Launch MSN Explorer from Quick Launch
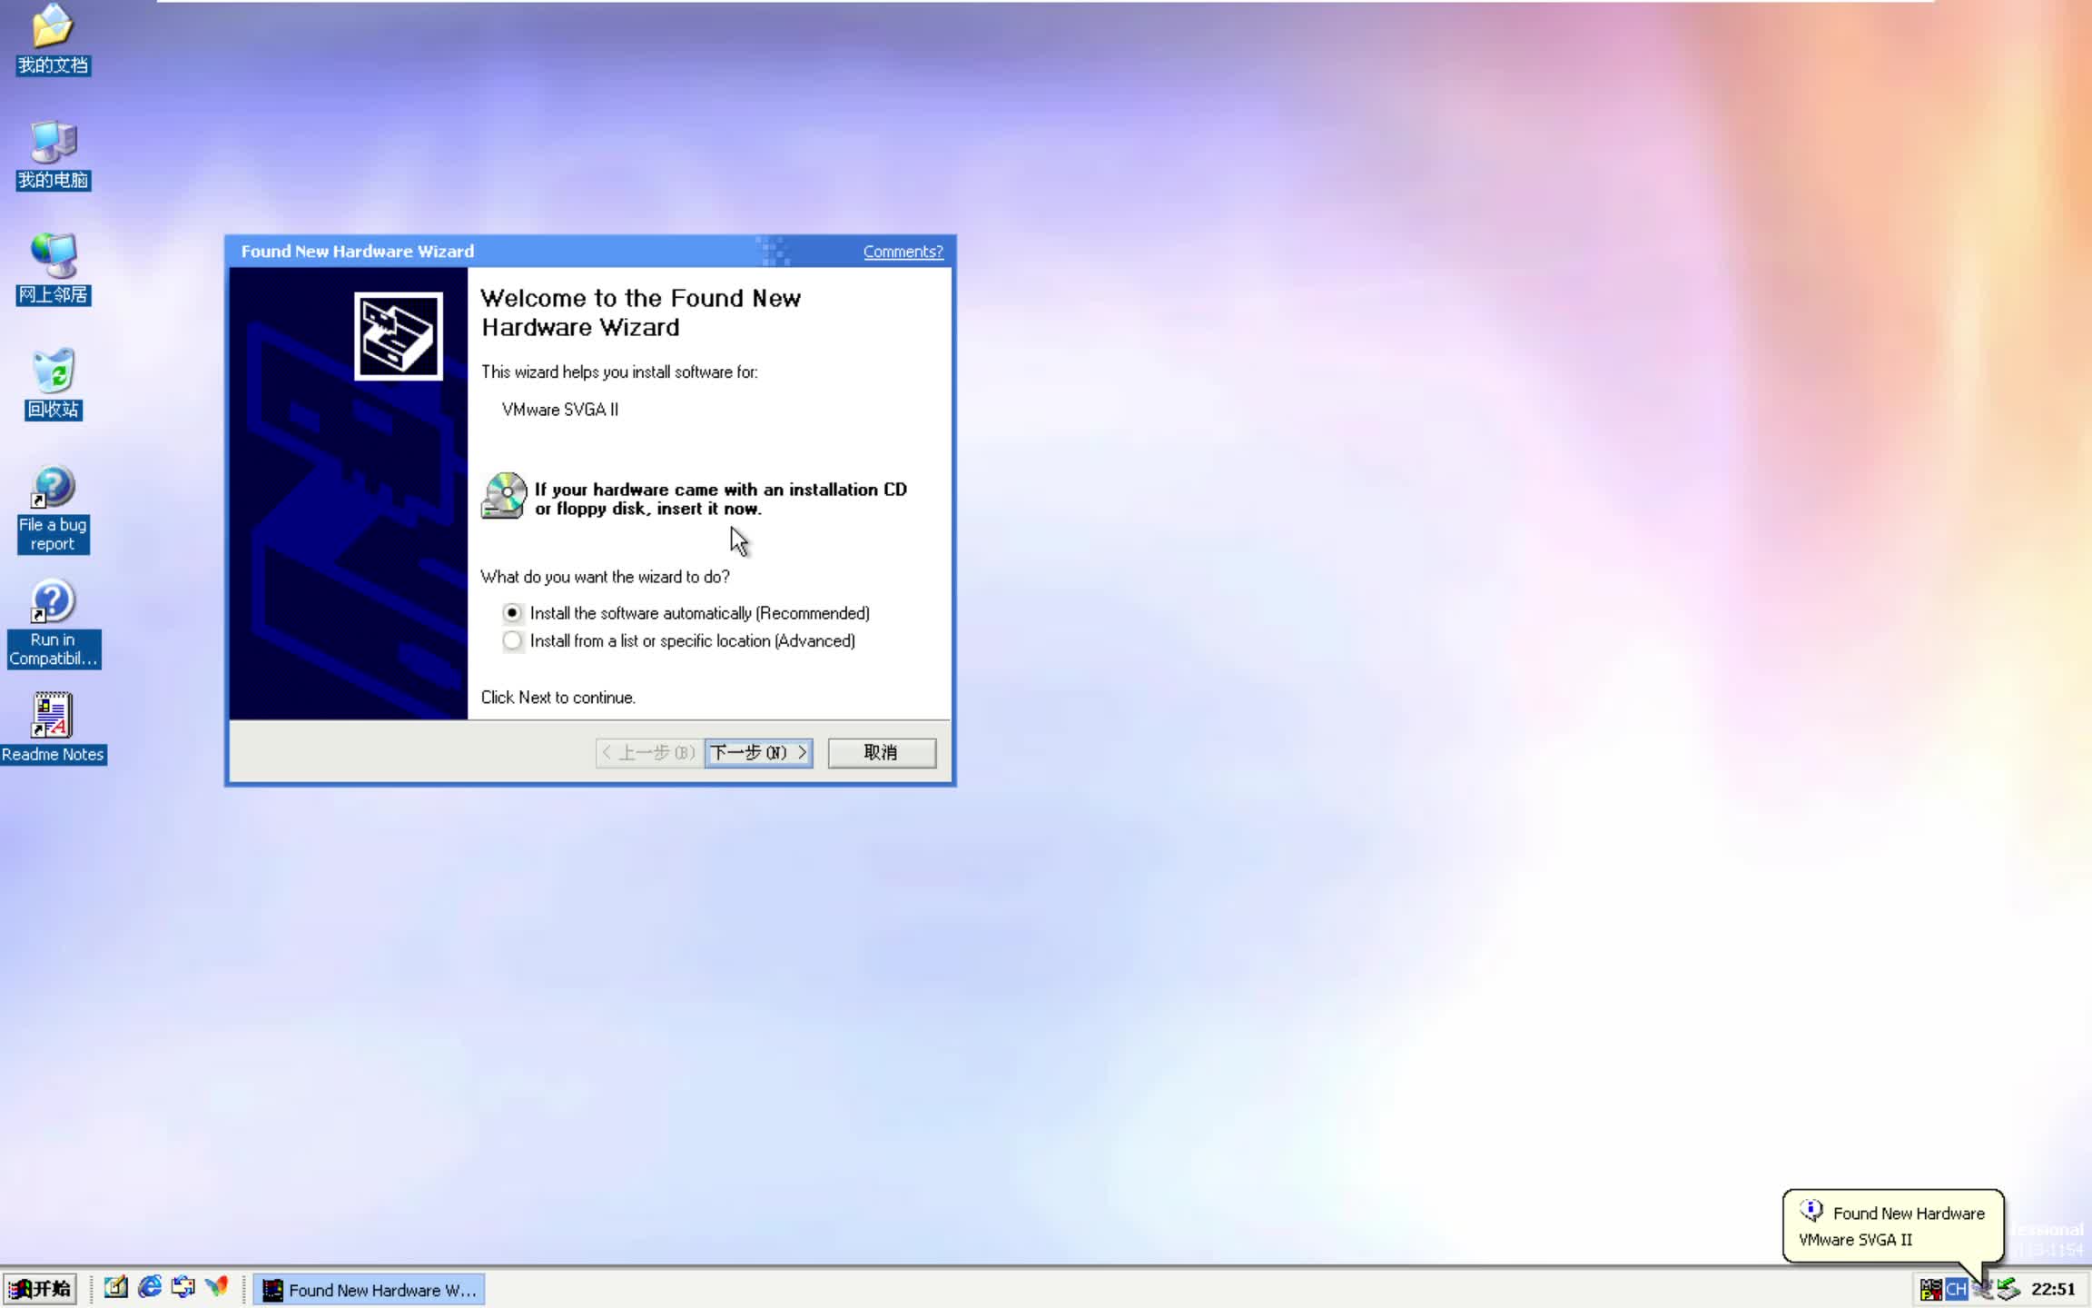The height and width of the screenshot is (1308, 2092). pos(216,1287)
